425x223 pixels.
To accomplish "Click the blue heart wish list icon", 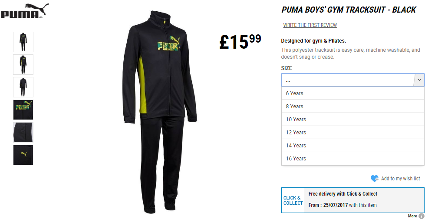I will [x=375, y=178].
